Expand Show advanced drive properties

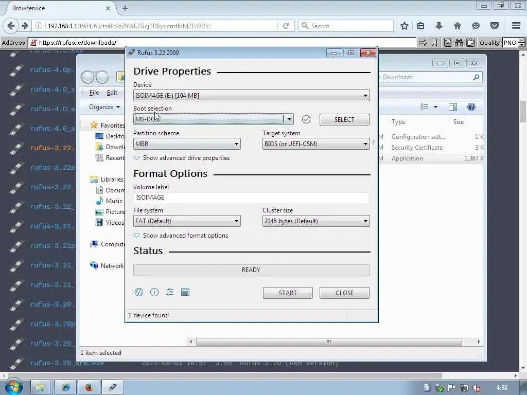(182, 158)
